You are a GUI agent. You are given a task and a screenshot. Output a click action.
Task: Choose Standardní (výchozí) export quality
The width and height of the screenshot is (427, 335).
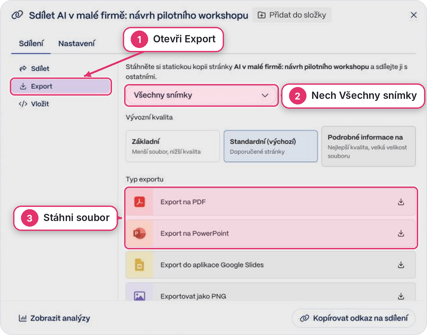pos(271,146)
